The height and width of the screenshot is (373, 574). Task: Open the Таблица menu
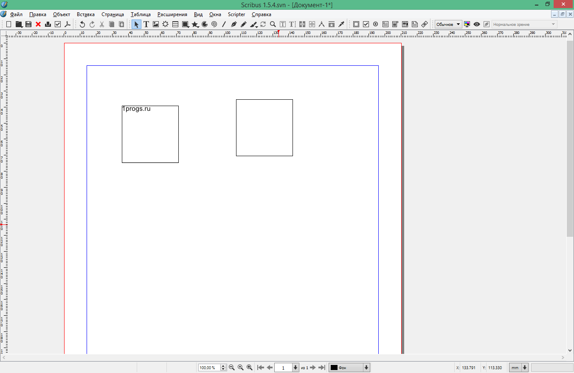(x=141, y=14)
